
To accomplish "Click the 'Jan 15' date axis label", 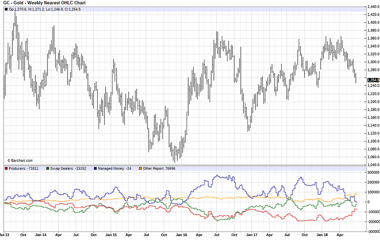I will tap(111, 235).
